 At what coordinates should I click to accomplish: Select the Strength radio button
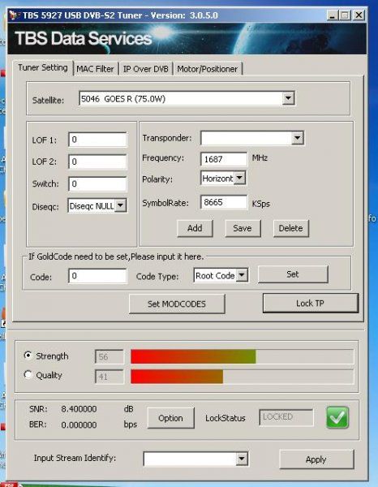pyautogui.click(x=28, y=356)
